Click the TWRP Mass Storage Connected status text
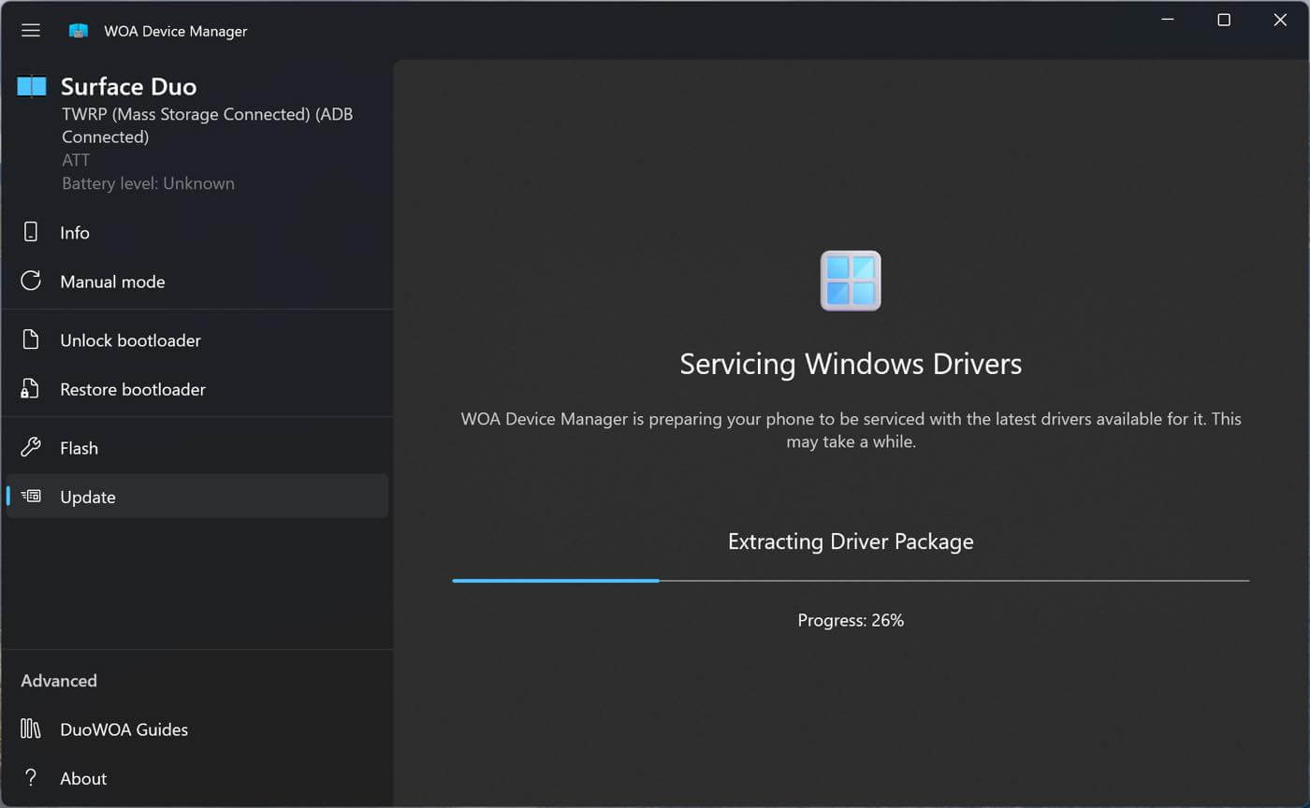Viewport: 1310px width, 808px height. coord(207,125)
